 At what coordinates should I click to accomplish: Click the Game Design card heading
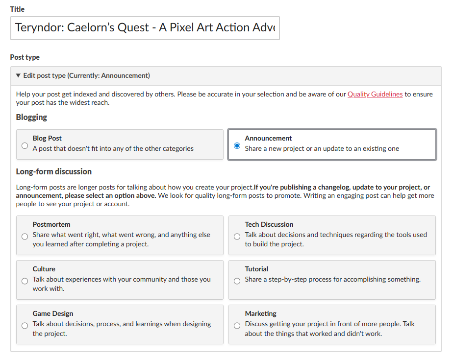pyautogui.click(x=53, y=313)
